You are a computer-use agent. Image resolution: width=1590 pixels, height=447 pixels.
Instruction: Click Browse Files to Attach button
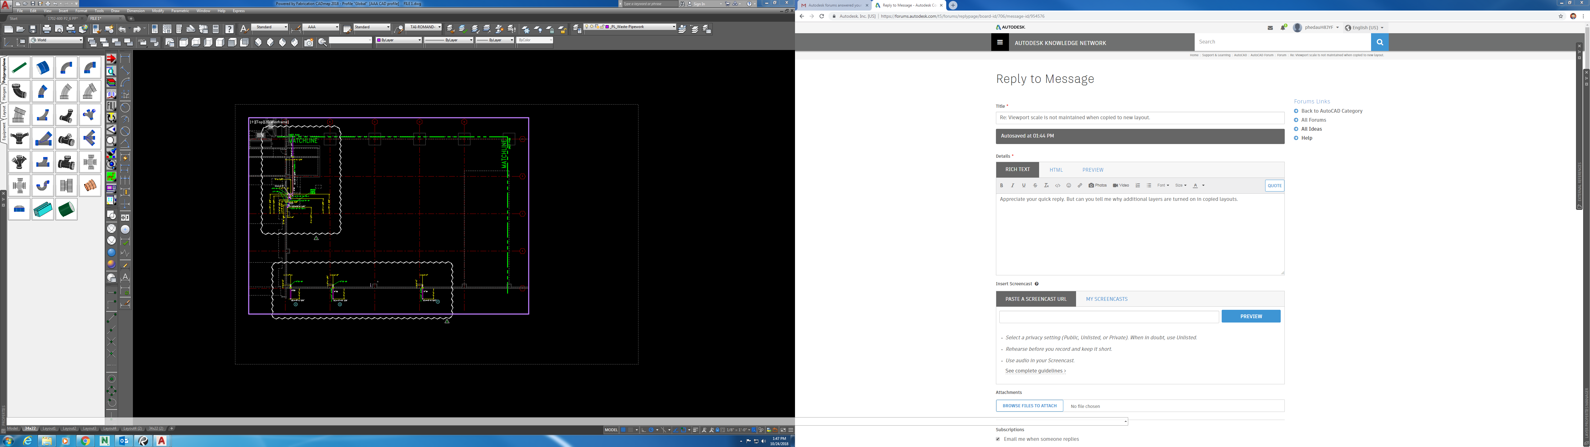point(1029,406)
